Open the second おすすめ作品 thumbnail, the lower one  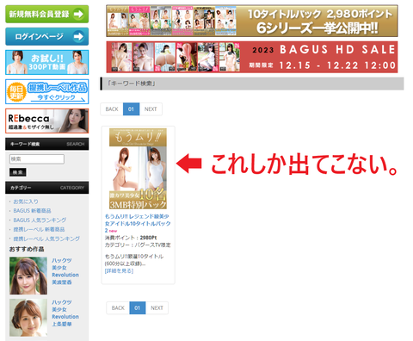28,318
